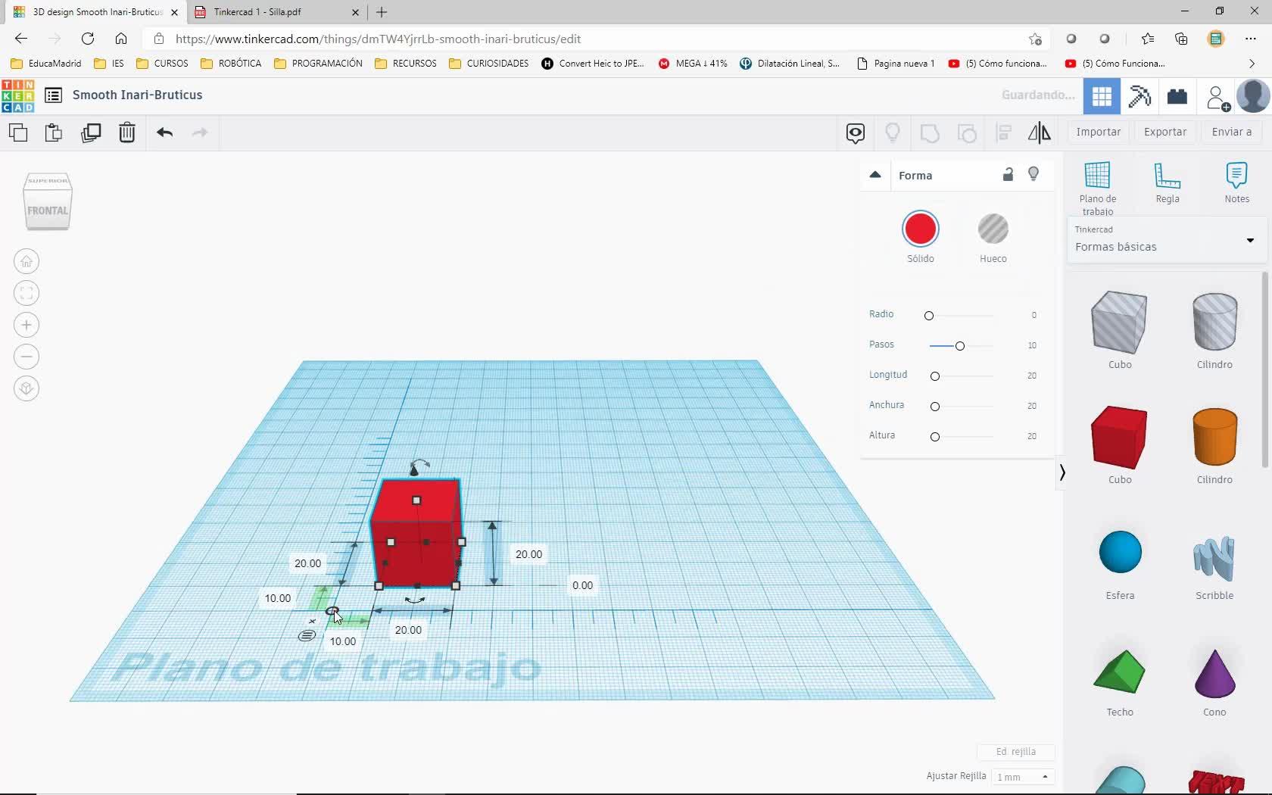Toggle the shape lock icon
Viewport: 1272px width, 795px height.
[x=1008, y=175]
